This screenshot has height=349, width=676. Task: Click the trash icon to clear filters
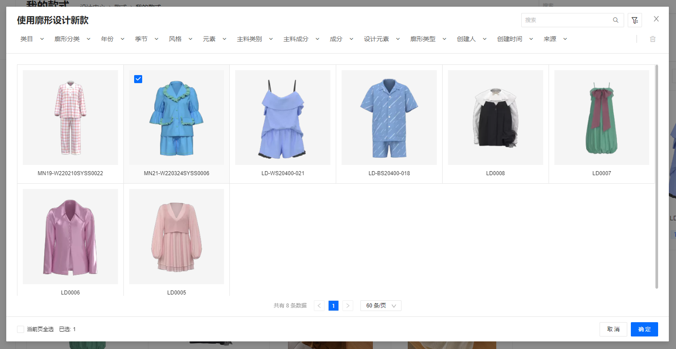point(652,39)
